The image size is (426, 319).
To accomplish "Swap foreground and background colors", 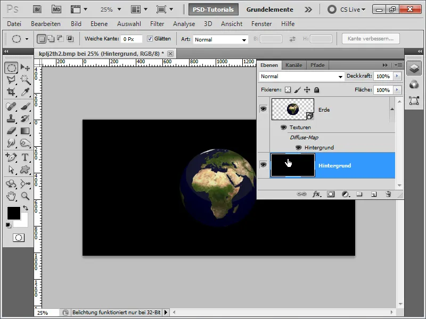I will point(25,208).
